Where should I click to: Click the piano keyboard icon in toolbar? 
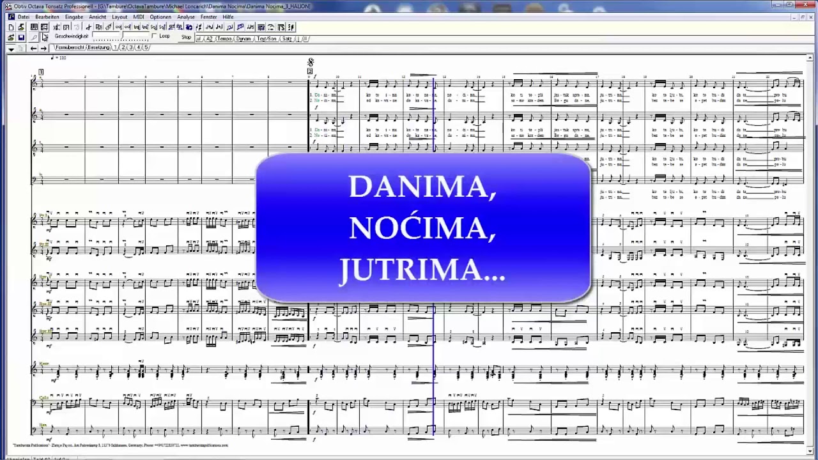(x=34, y=27)
